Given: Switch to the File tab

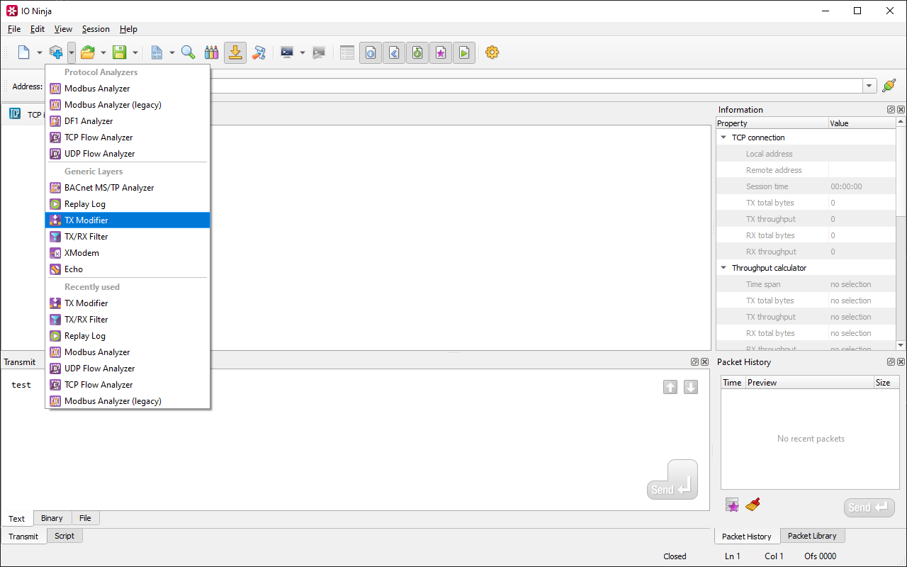Looking at the screenshot, I should [x=85, y=518].
